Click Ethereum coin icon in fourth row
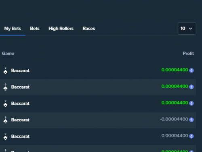The height and width of the screenshot is (152, 202). pos(191,120)
